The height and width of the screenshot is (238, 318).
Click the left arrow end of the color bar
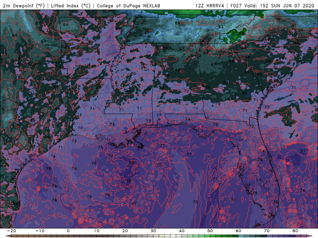pyautogui.click(x=8, y=236)
